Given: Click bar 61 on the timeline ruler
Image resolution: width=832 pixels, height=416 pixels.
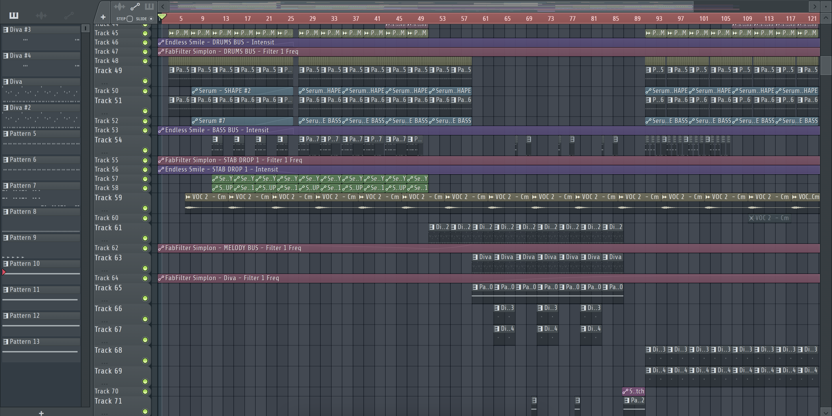Looking at the screenshot, I should pyautogui.click(x=485, y=19).
